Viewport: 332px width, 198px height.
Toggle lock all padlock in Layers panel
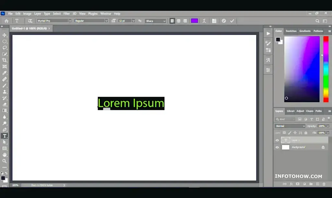pos(306,133)
